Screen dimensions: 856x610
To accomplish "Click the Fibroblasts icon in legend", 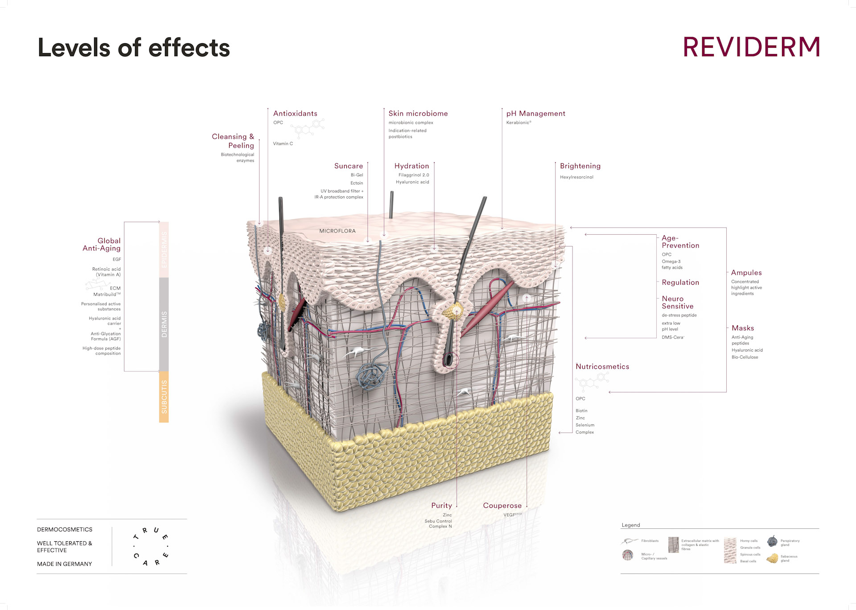I will [629, 541].
